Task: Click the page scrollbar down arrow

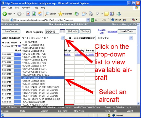Action: [138, 103]
